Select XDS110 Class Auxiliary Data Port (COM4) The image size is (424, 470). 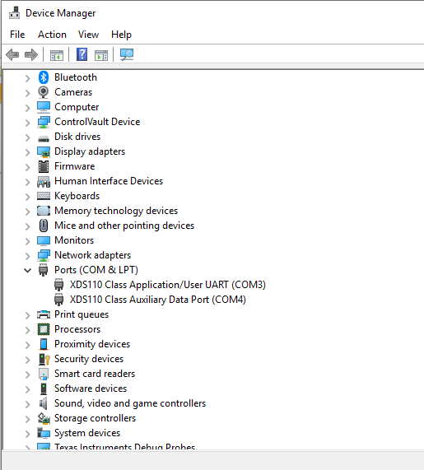click(158, 300)
